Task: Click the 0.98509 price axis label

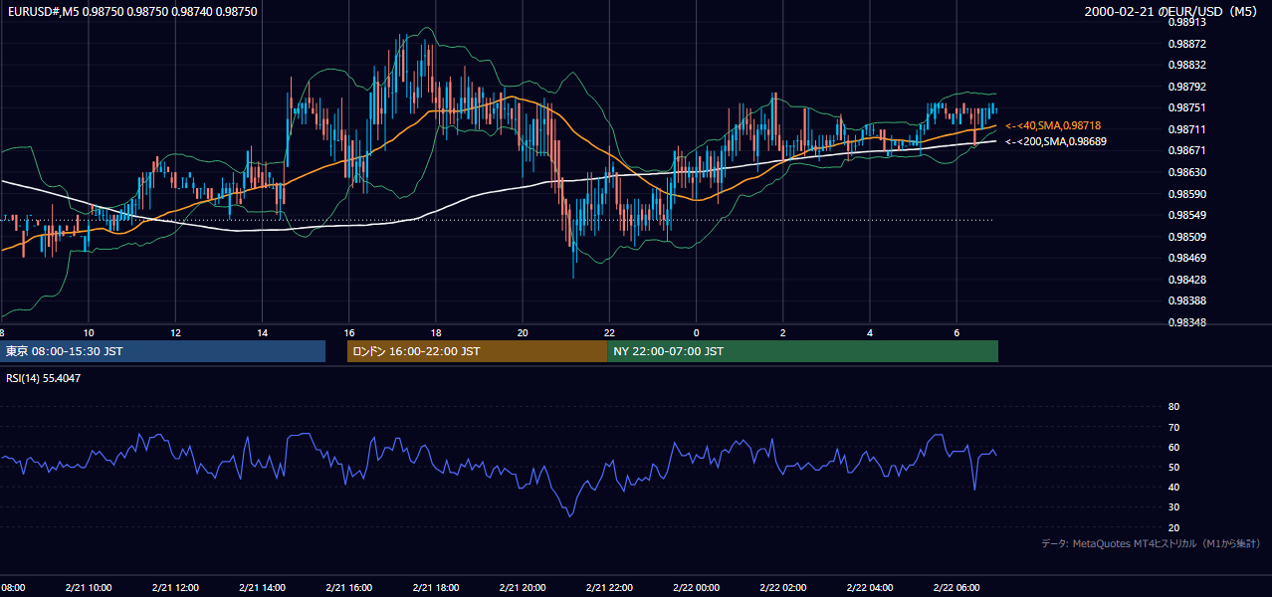Action: (1186, 237)
